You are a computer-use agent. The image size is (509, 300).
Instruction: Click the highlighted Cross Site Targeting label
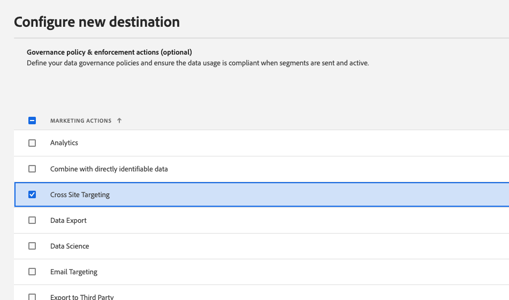coord(80,194)
